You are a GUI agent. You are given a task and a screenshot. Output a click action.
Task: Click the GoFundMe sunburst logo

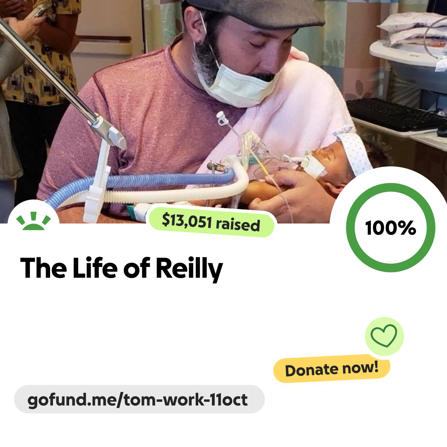pyautogui.click(x=34, y=220)
